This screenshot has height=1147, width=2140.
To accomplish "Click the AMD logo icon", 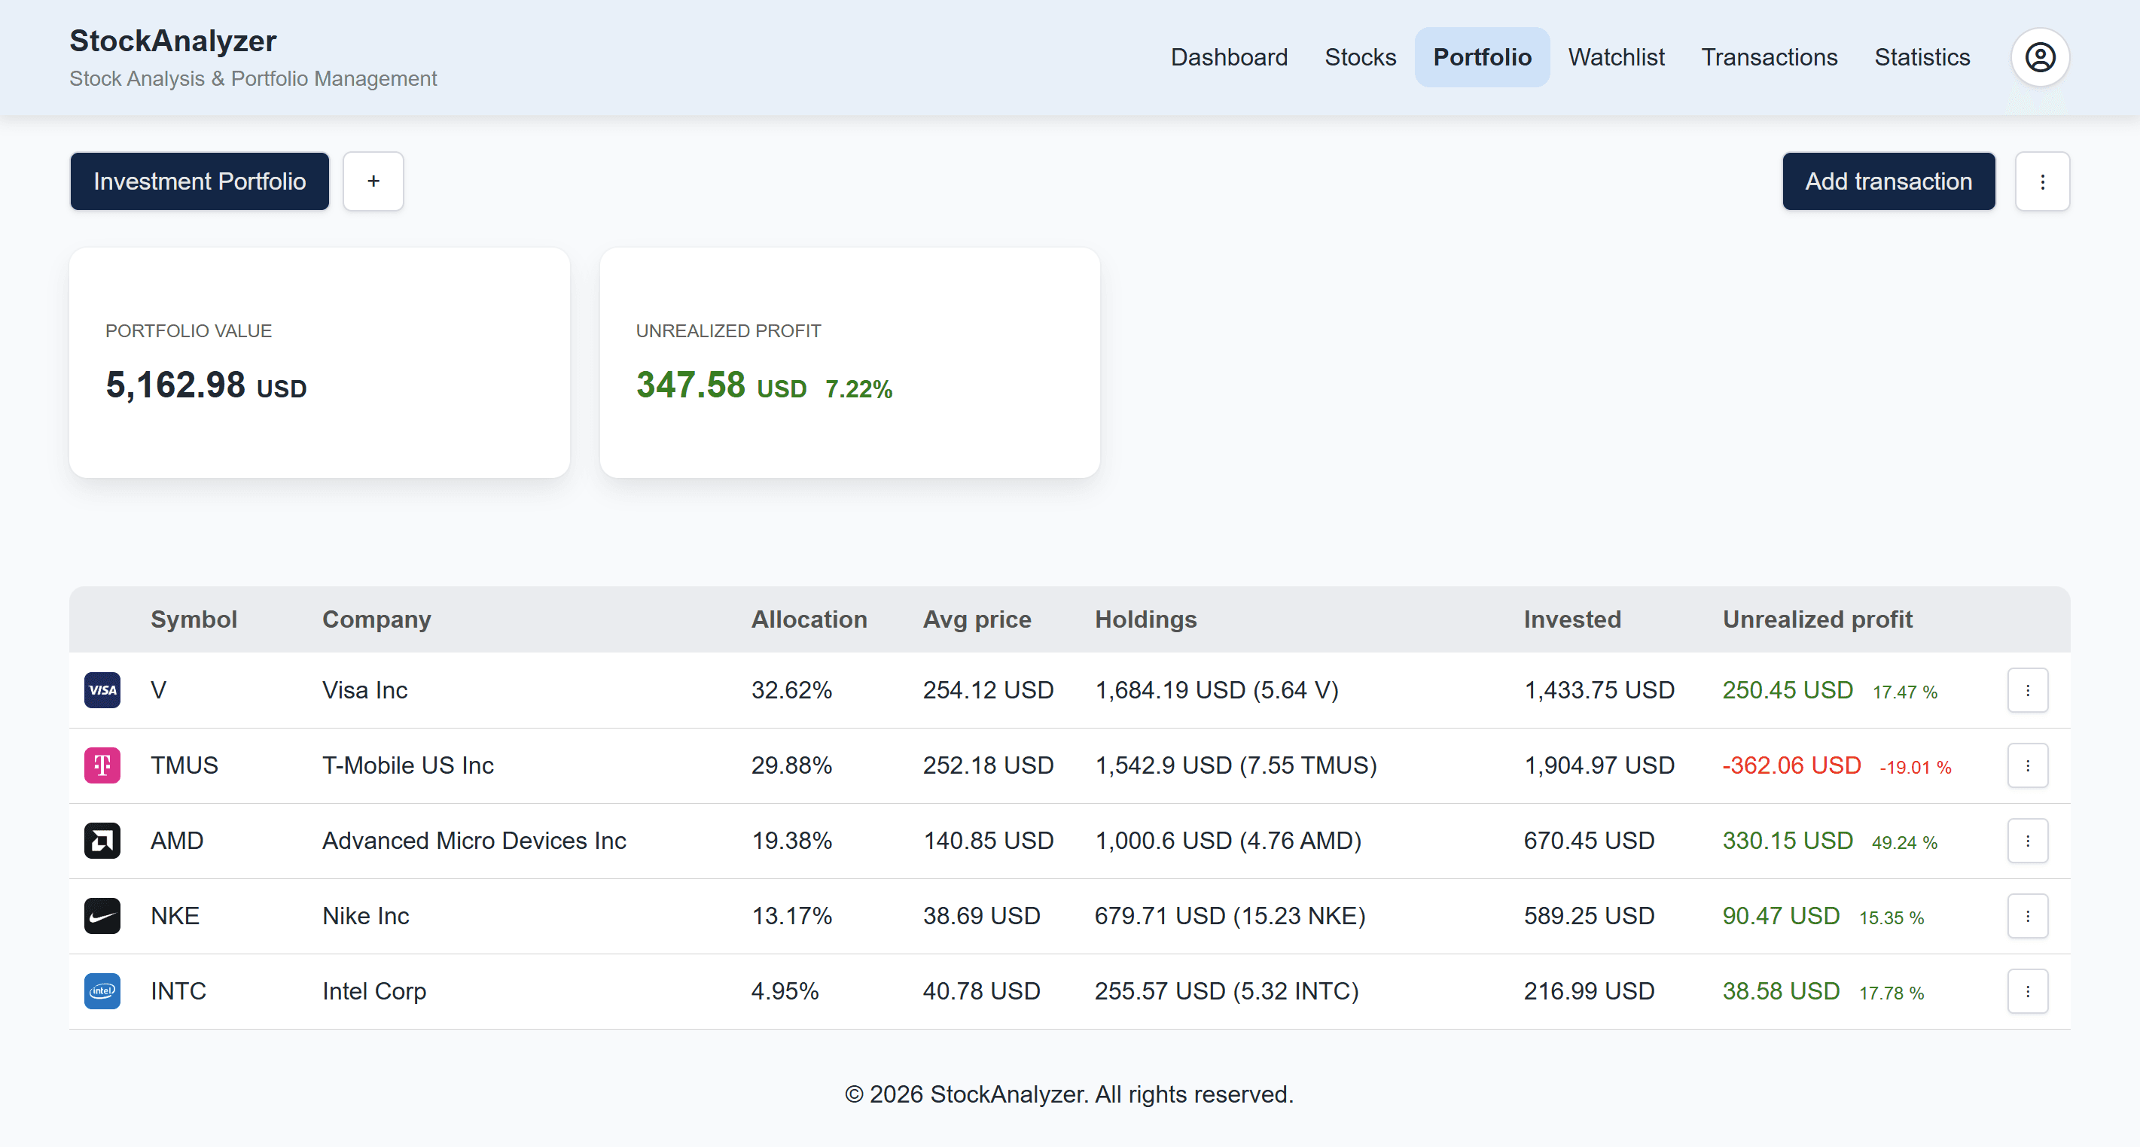I will [x=102, y=841].
